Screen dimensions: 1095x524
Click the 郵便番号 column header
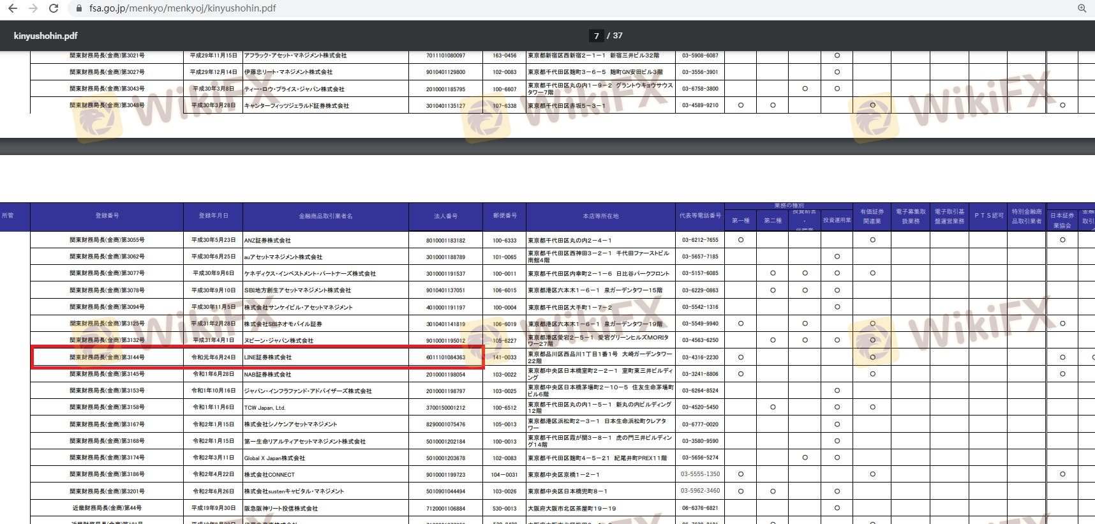click(x=505, y=216)
